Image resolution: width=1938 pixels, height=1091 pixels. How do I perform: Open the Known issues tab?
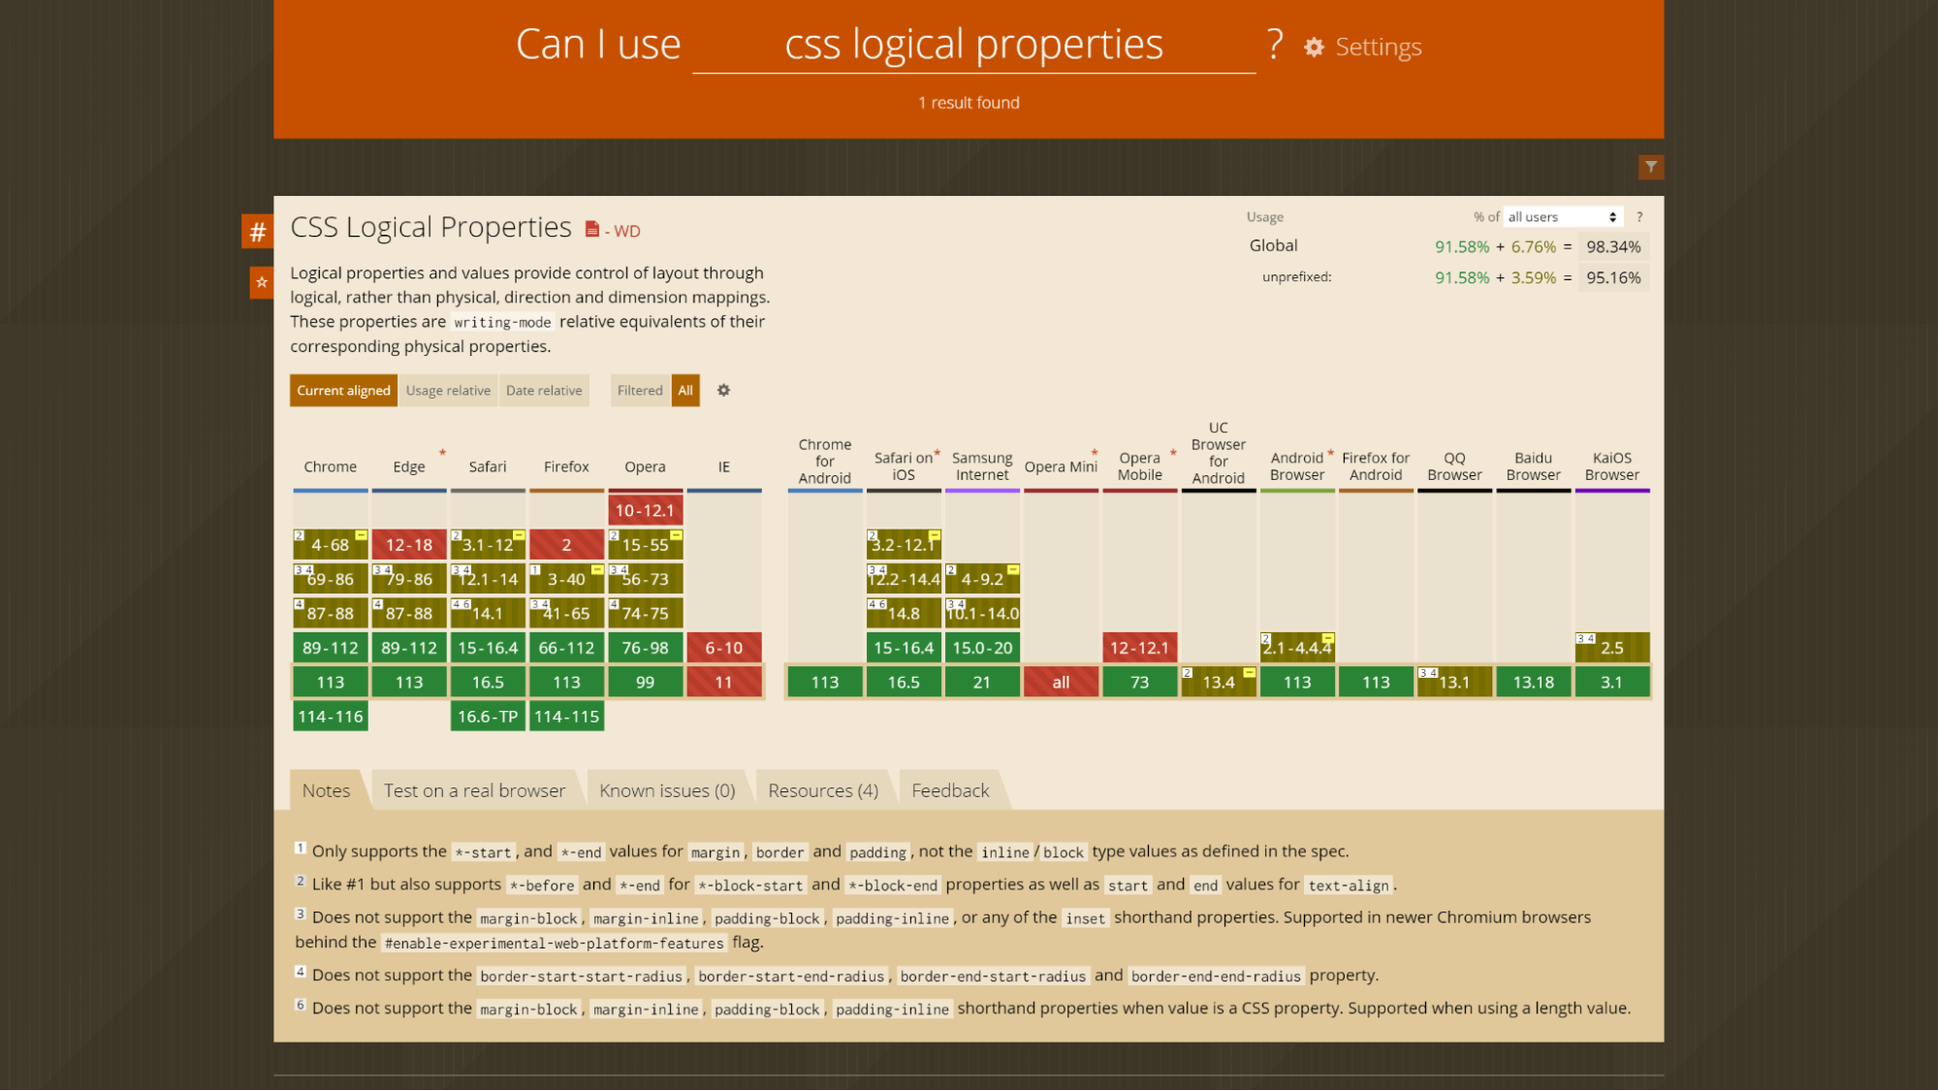667,790
